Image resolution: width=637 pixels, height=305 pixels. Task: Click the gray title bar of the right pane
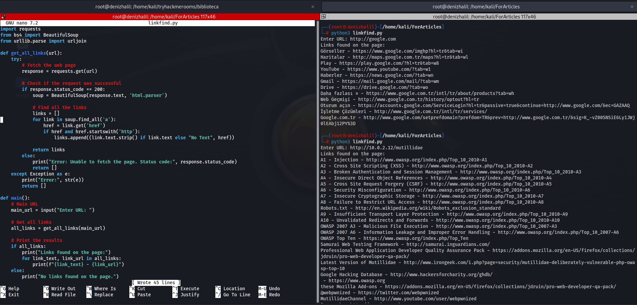(x=484, y=16)
